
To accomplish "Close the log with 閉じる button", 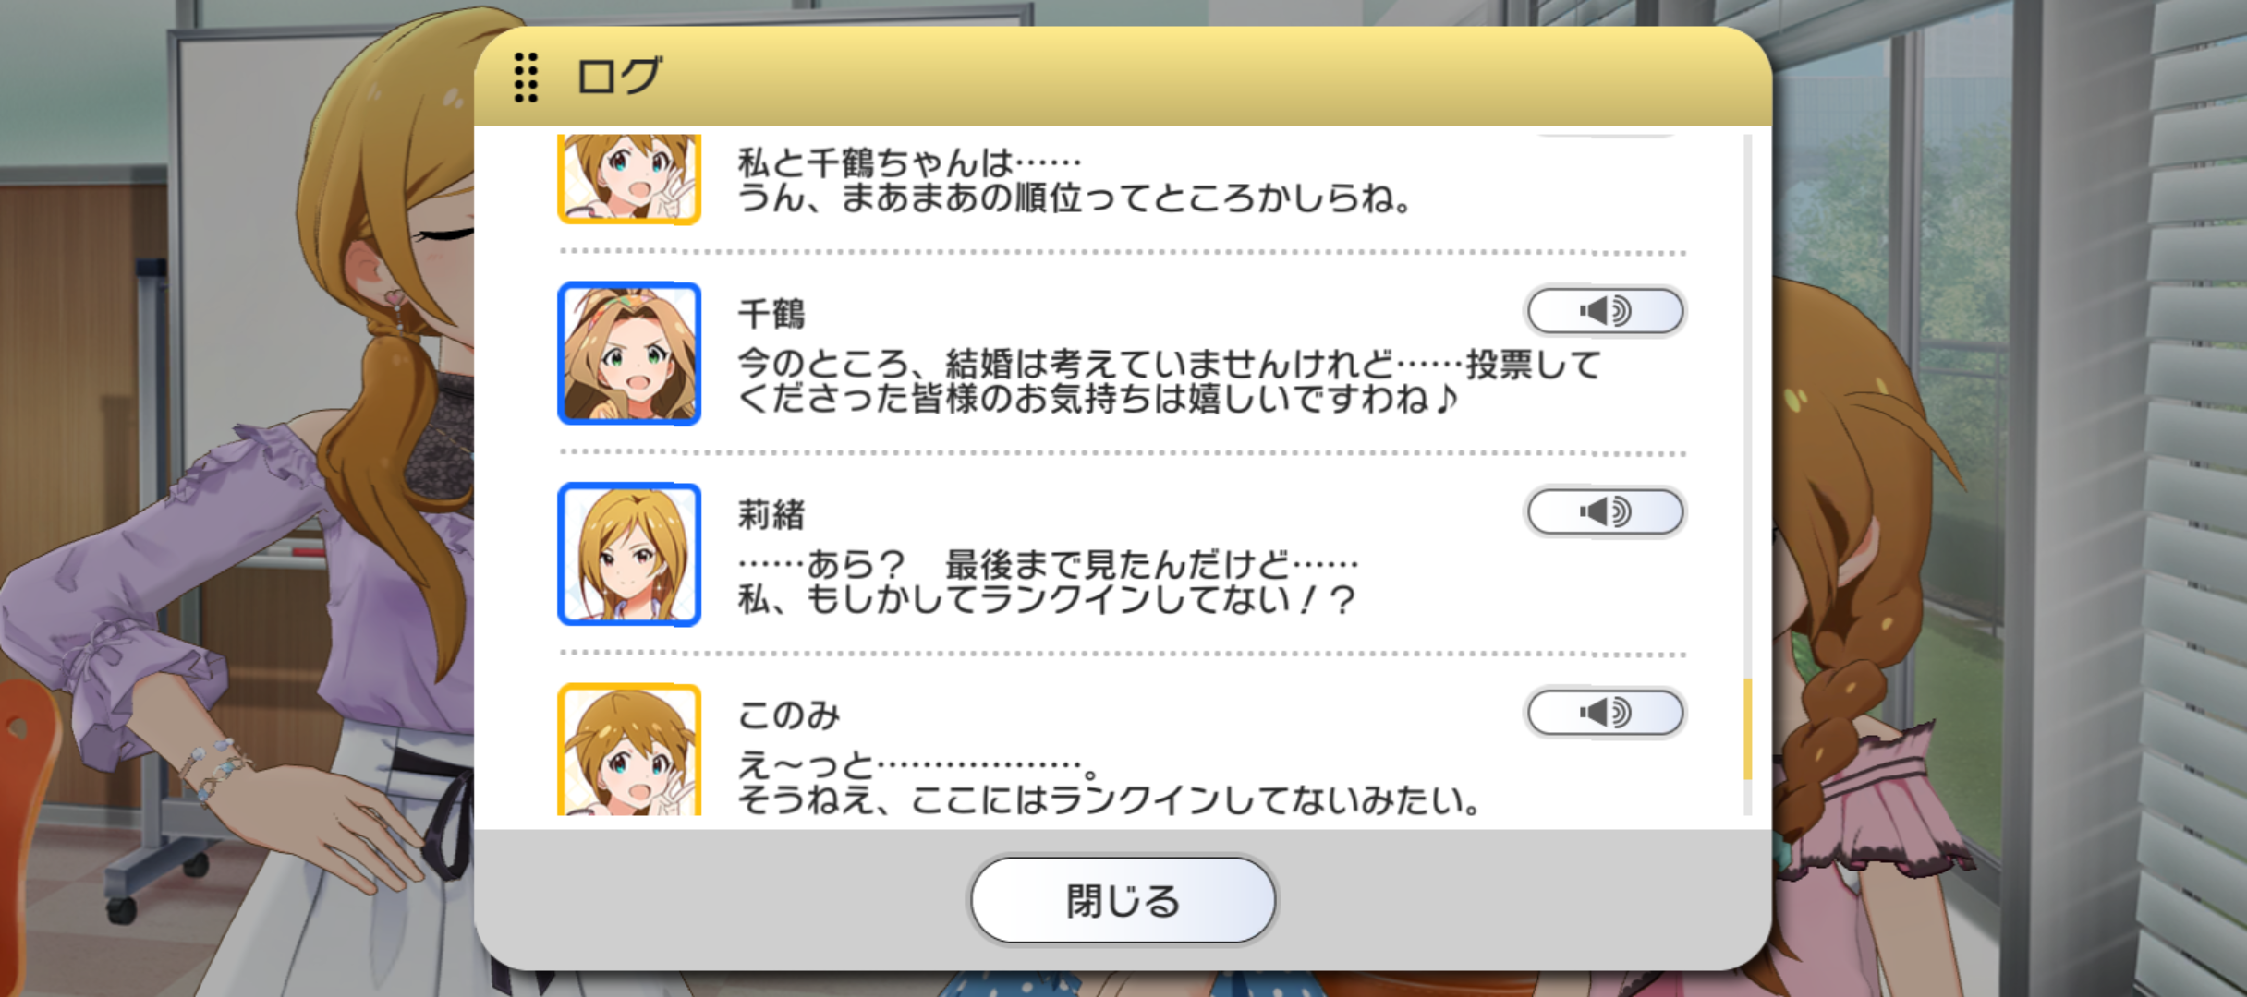I will 1123,900.
